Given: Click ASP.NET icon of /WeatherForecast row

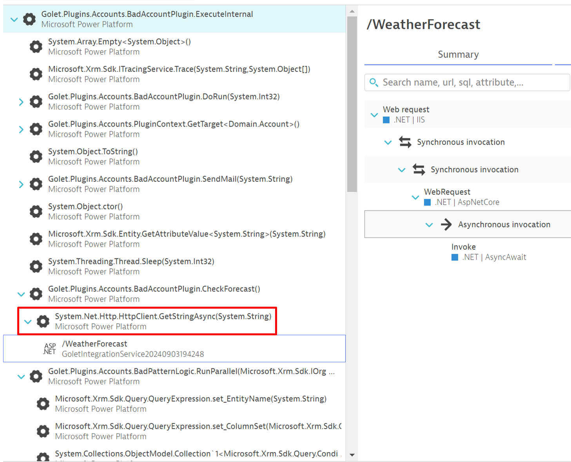Looking at the screenshot, I should tap(50, 349).
